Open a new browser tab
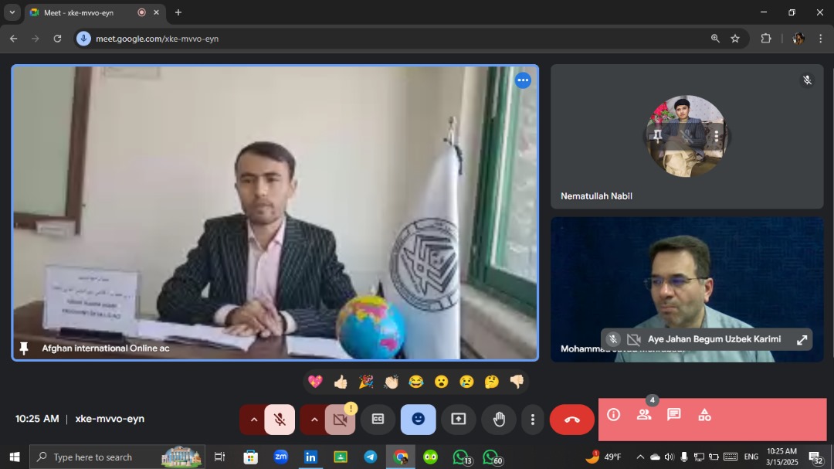834x469 pixels. [178, 12]
